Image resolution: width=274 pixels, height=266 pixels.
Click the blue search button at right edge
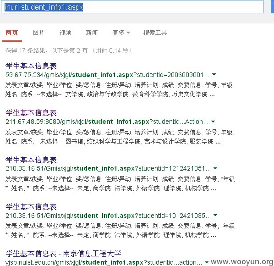point(273,7)
